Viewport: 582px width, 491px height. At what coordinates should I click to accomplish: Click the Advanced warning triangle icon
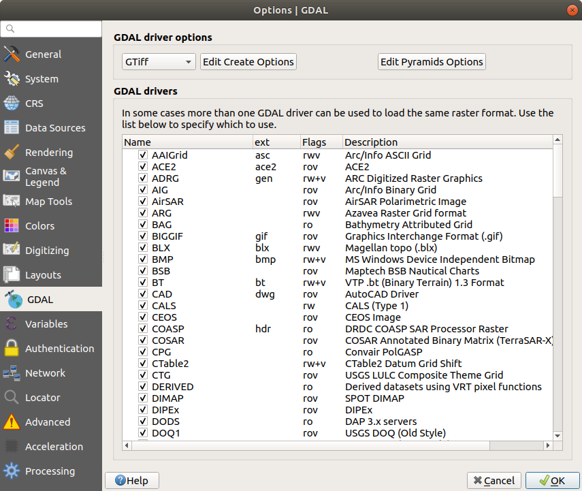pyautogui.click(x=12, y=422)
